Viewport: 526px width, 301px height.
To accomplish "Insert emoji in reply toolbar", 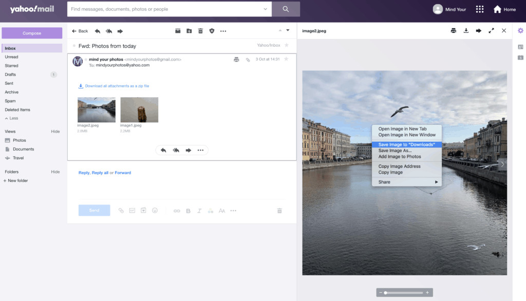I will click(x=155, y=211).
